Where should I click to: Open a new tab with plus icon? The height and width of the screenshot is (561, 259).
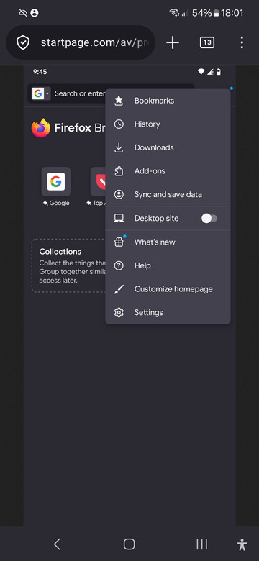click(x=173, y=43)
